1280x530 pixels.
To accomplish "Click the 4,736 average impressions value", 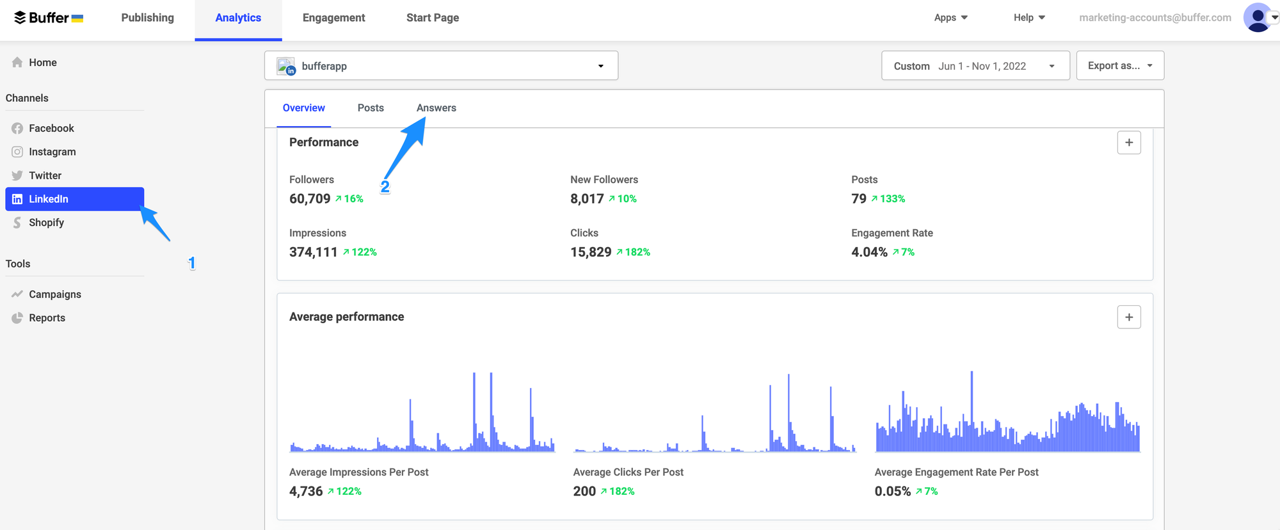I will [306, 491].
